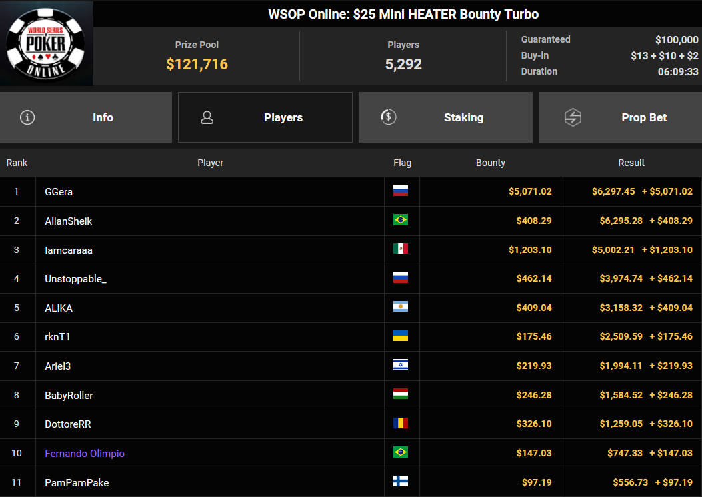This screenshot has height=497, width=702.
Task: Select player name GGera
Action: click(59, 192)
